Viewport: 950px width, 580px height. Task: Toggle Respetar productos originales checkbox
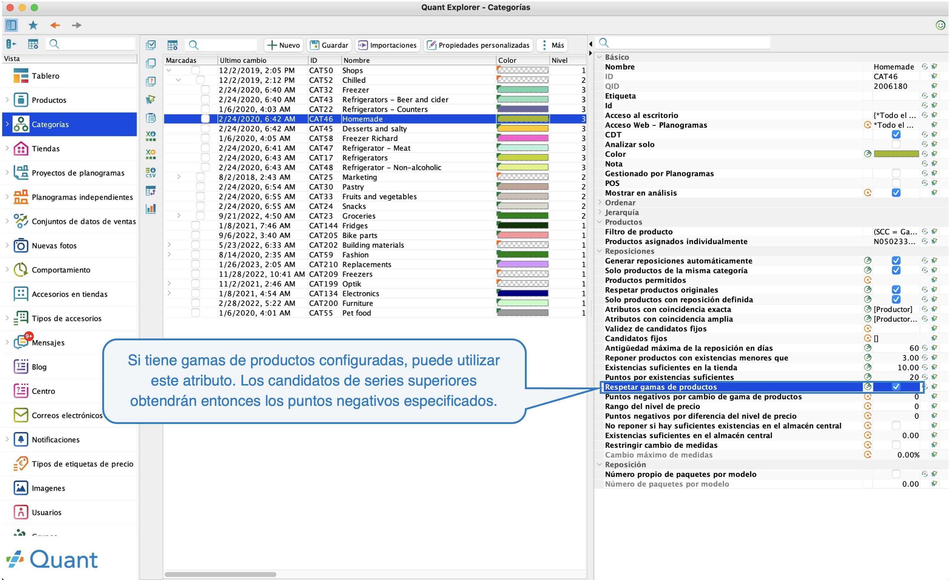896,290
